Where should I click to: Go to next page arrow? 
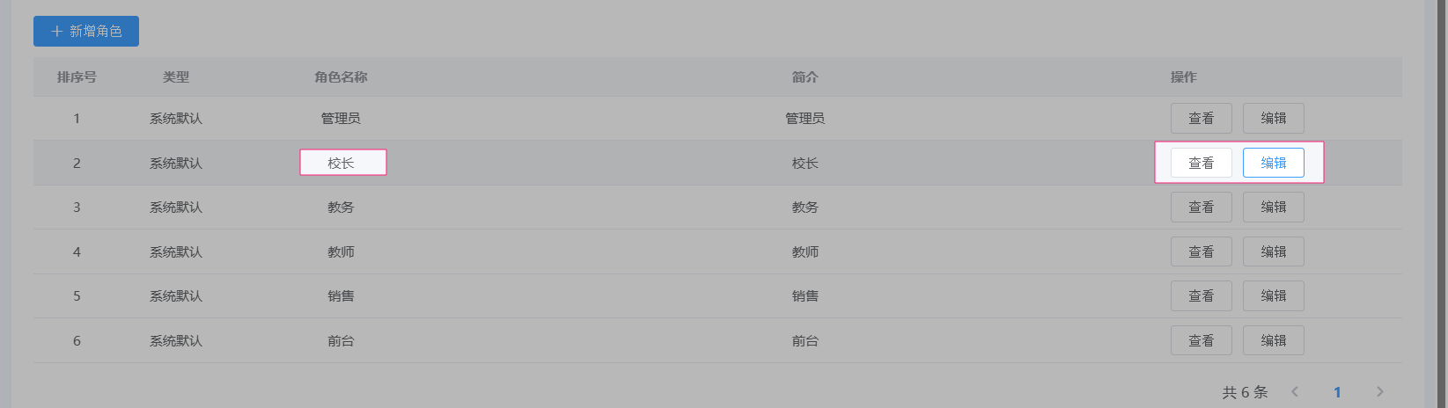click(x=1379, y=392)
